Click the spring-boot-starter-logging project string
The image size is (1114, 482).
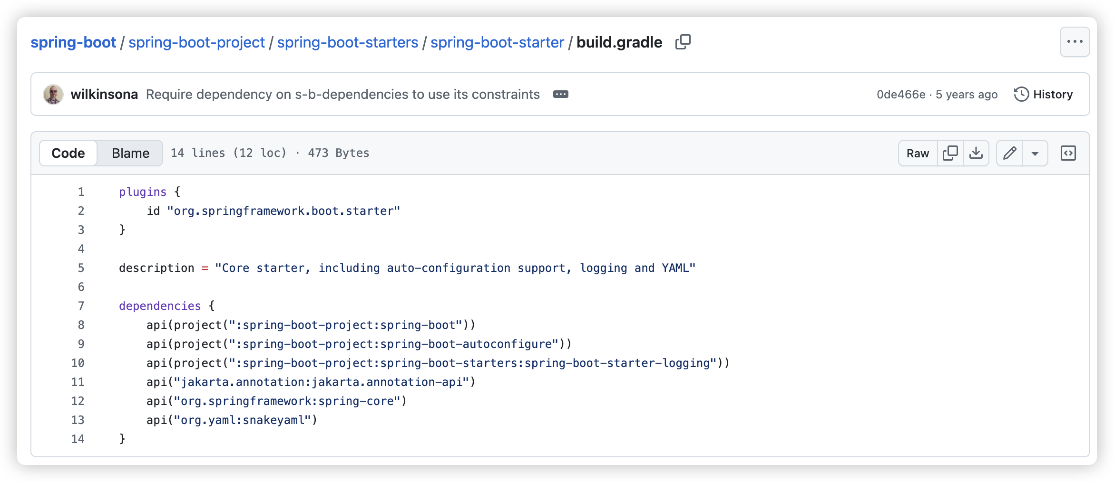(x=473, y=363)
